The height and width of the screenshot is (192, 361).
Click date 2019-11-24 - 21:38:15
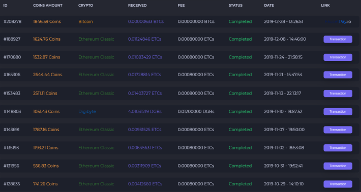(283, 57)
